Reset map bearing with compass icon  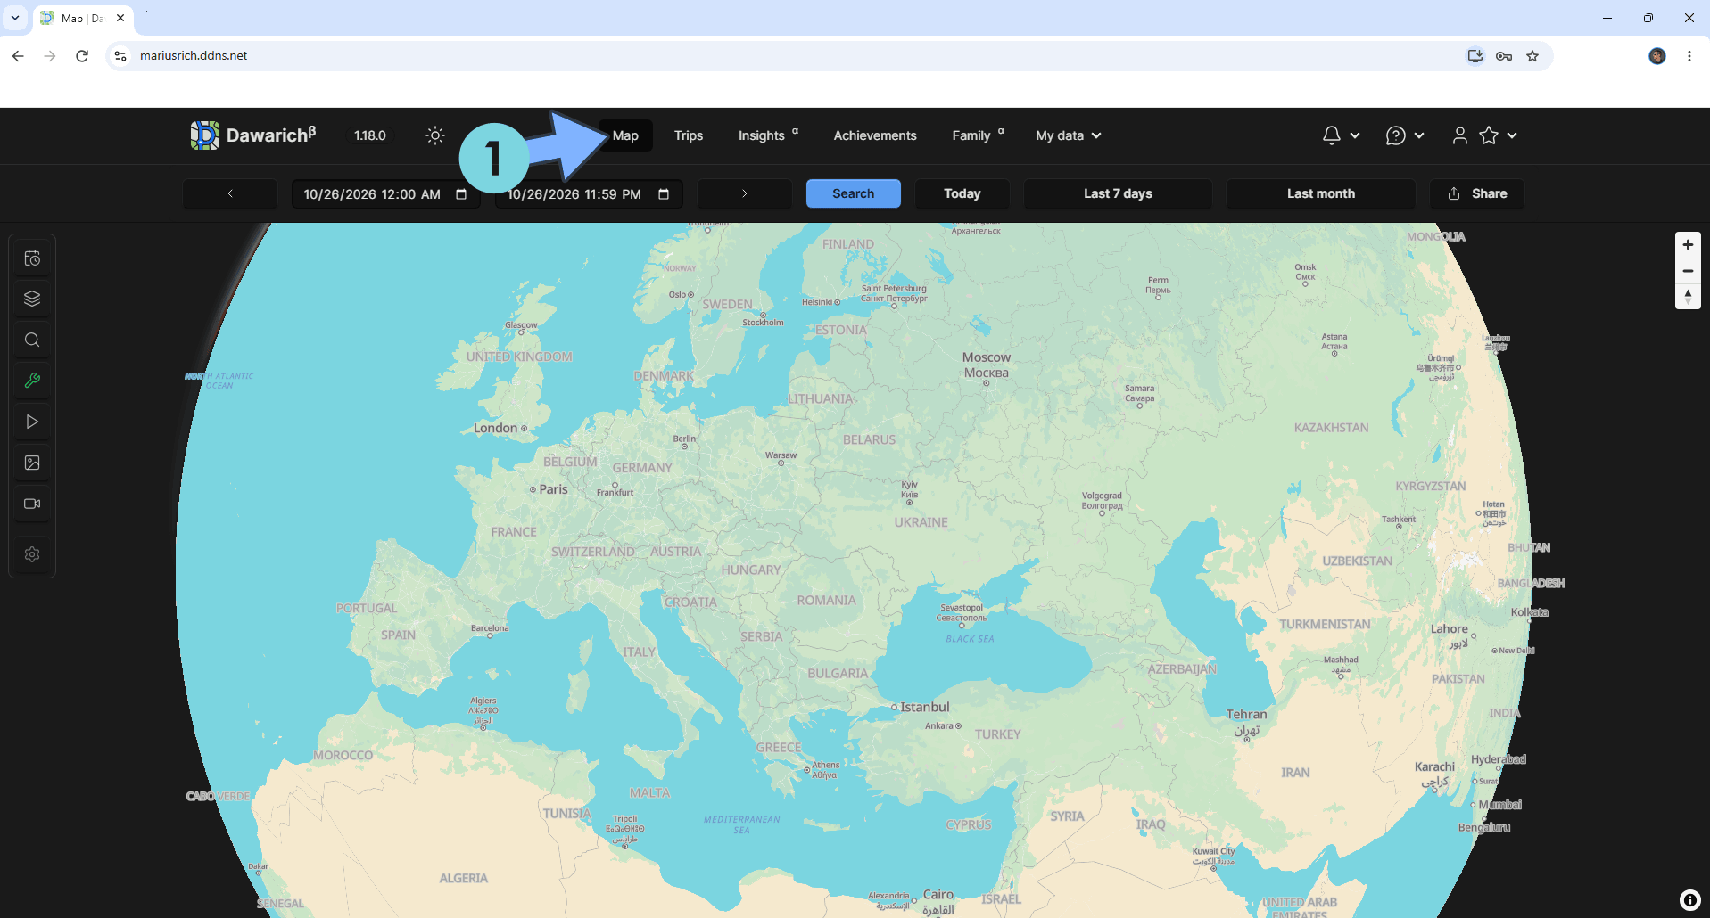click(1688, 297)
